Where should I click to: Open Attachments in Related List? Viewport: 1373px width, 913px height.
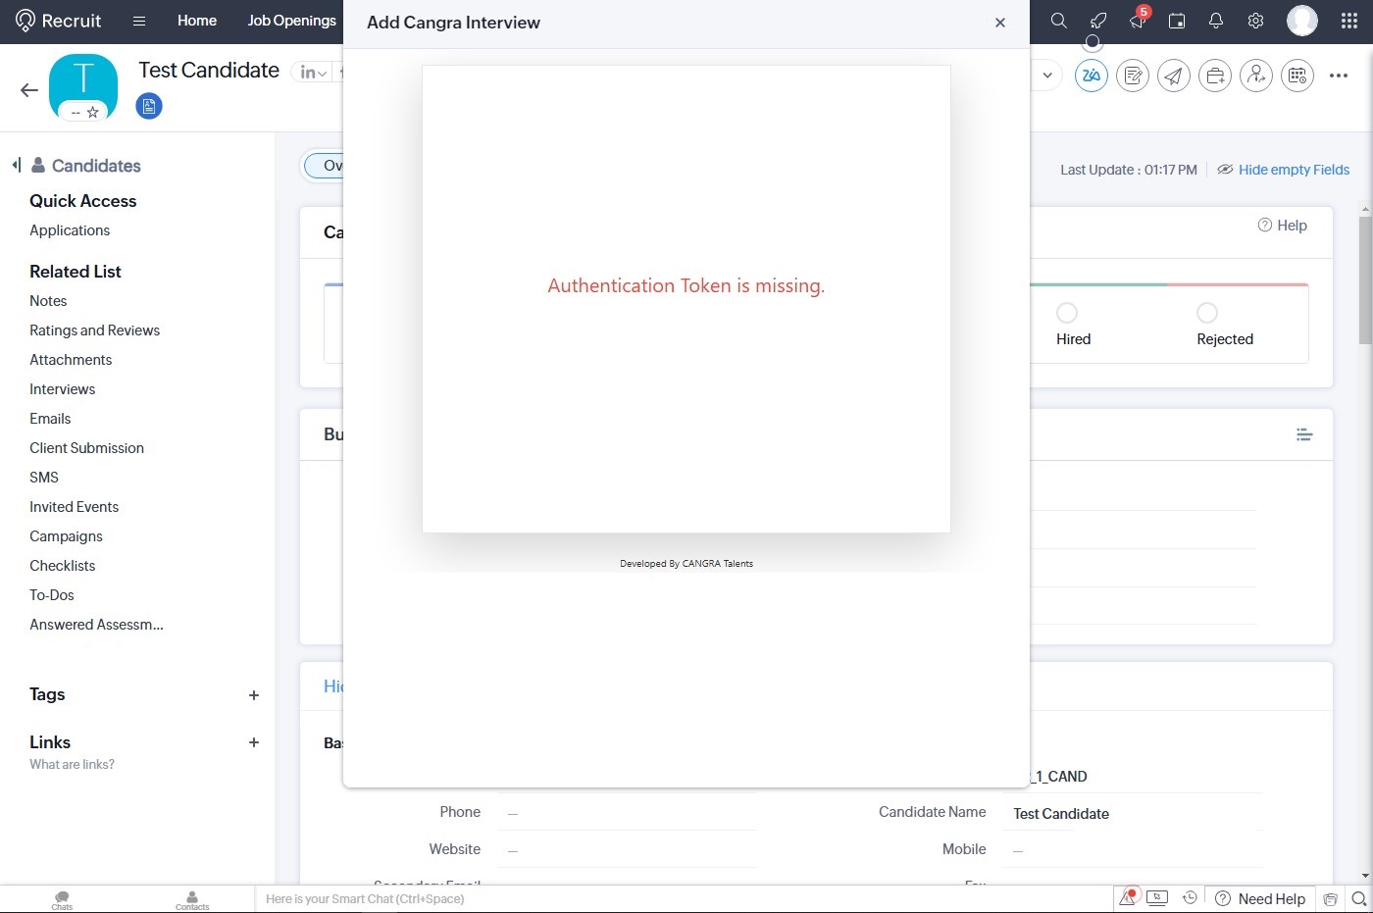click(71, 360)
